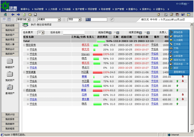Image resolution: width=194 pixels, height=137 pixels.
Task: Click 子任务 action link in Steven's row
Action: (155, 54)
